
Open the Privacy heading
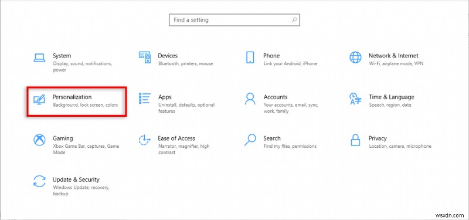(x=378, y=138)
